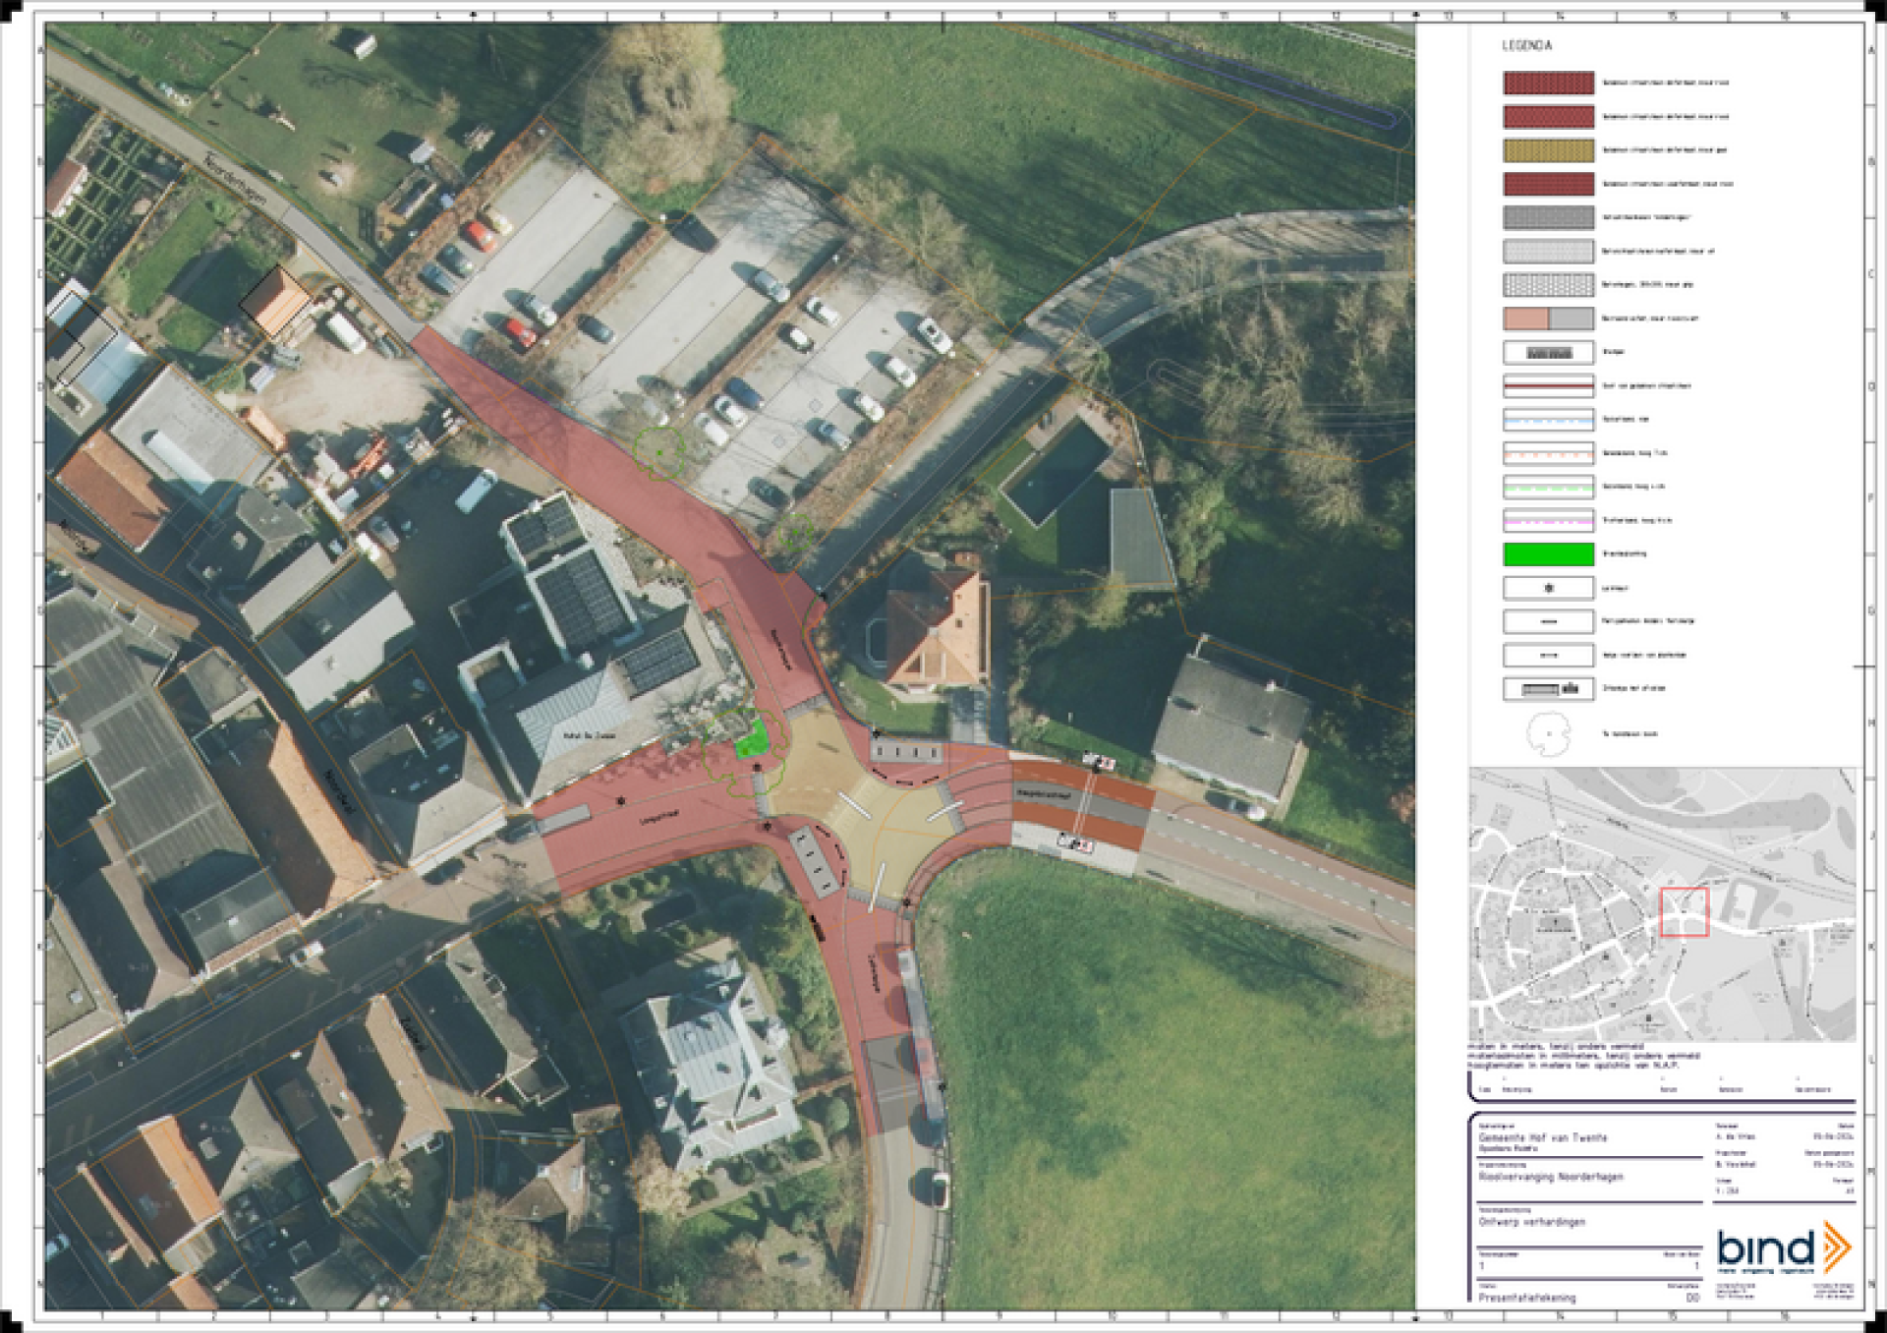Click the Rioolvervanging Noorderhagen project title
The height and width of the screenshot is (1333, 1887).
1551,1177
